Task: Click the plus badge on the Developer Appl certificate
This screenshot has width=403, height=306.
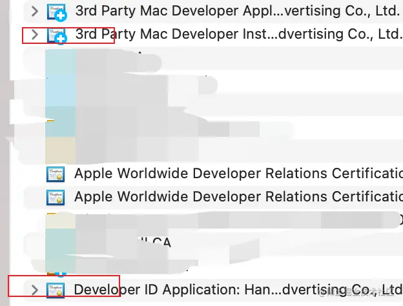Action: coord(61,16)
